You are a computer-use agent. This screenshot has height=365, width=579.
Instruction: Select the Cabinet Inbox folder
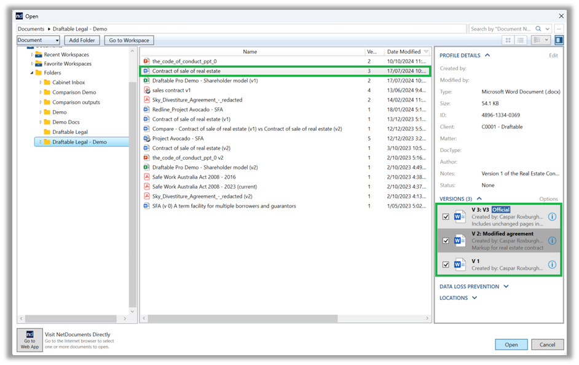[68, 82]
